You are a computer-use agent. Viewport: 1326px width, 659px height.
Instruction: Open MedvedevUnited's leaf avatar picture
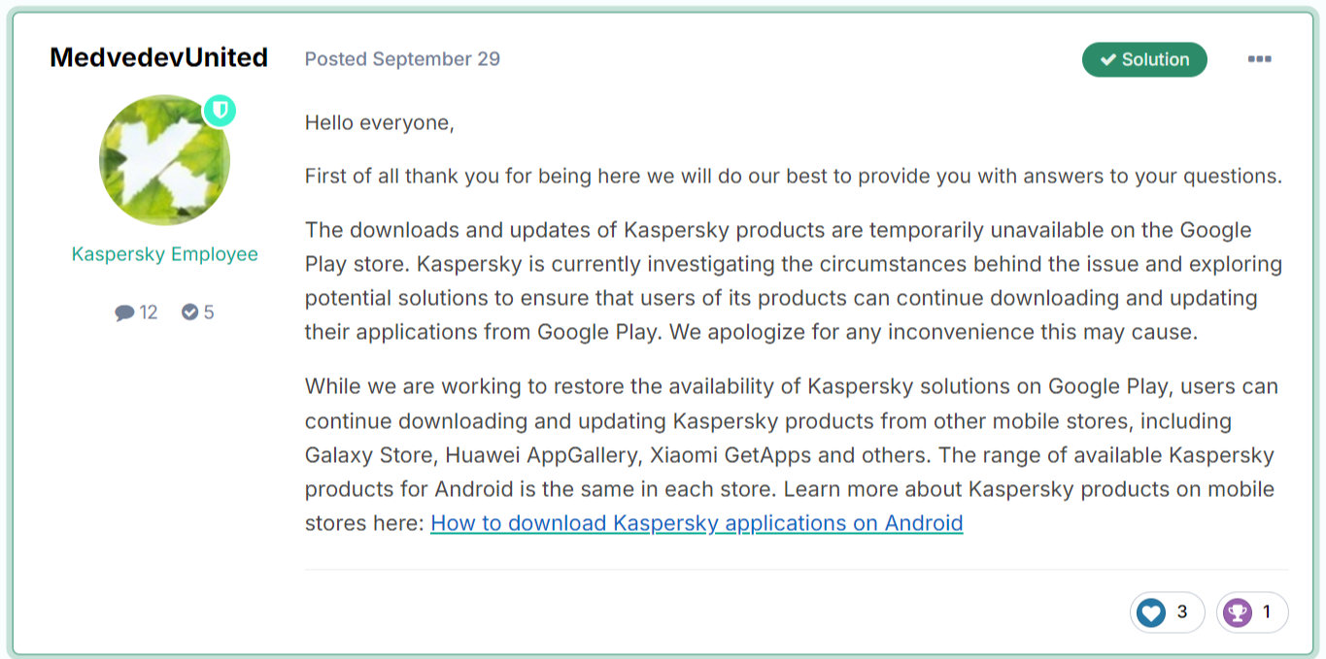click(164, 160)
